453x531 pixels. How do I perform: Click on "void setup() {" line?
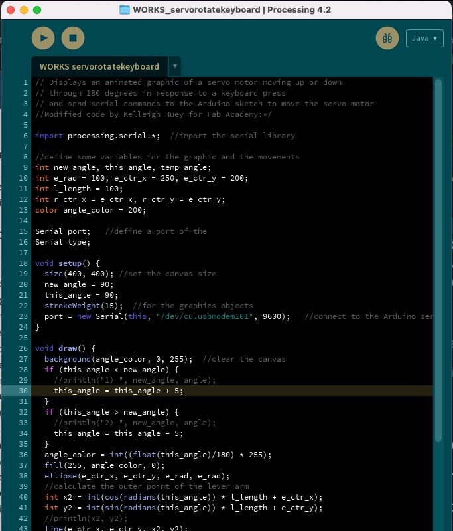click(68, 263)
